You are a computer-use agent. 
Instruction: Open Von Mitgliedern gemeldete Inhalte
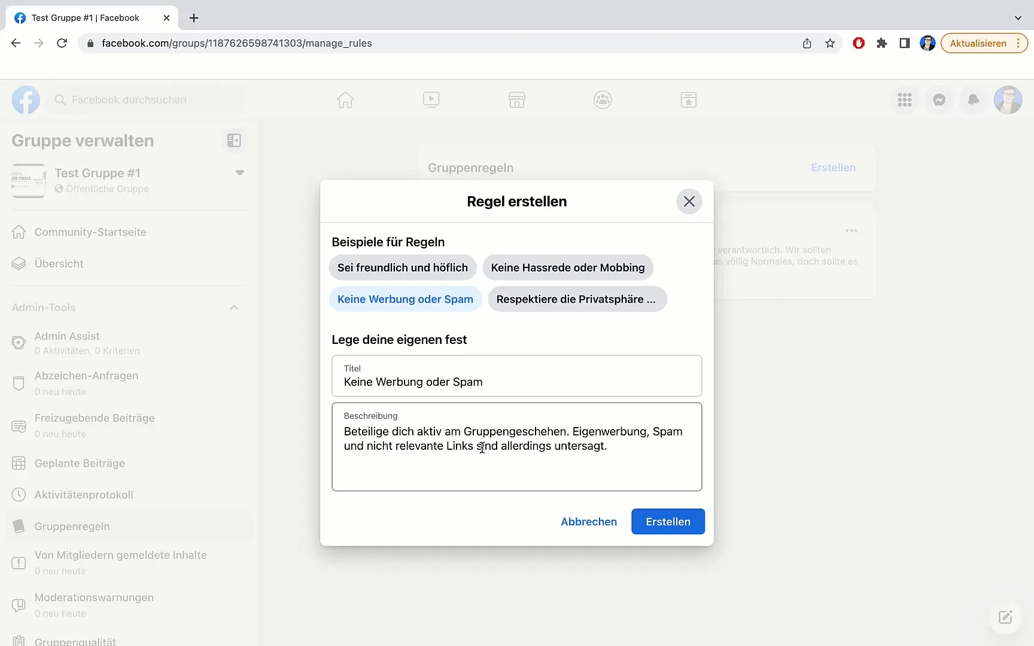[x=129, y=562]
